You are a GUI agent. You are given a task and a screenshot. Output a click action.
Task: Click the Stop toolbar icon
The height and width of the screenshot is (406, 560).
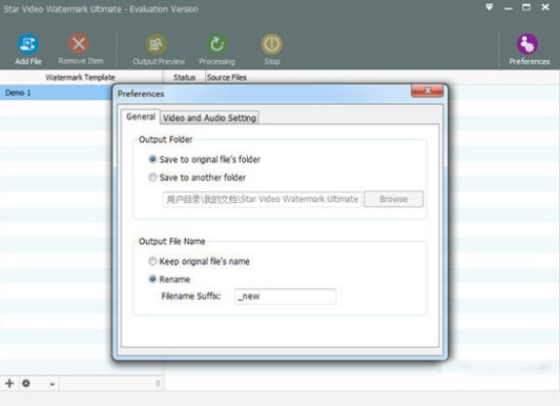coord(272,45)
